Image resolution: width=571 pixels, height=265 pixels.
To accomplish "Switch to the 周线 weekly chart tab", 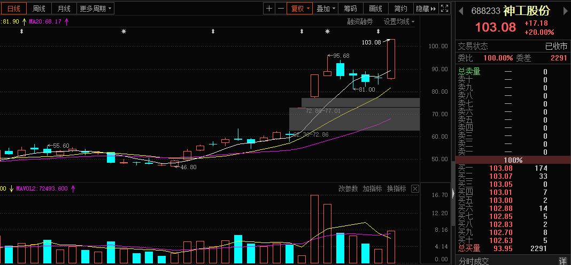I will [x=39, y=9].
